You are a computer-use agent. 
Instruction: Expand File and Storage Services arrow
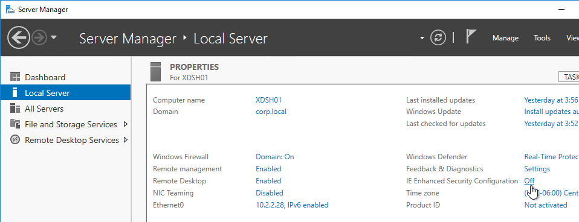point(126,124)
